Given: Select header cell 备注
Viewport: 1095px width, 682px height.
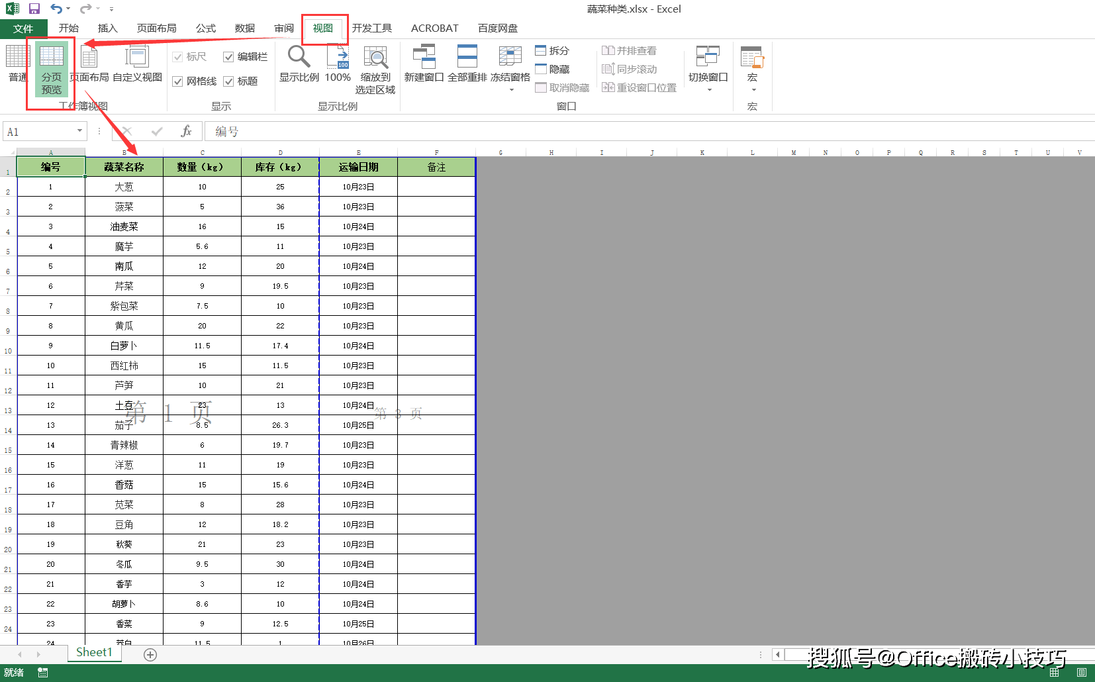Looking at the screenshot, I should tap(436, 167).
